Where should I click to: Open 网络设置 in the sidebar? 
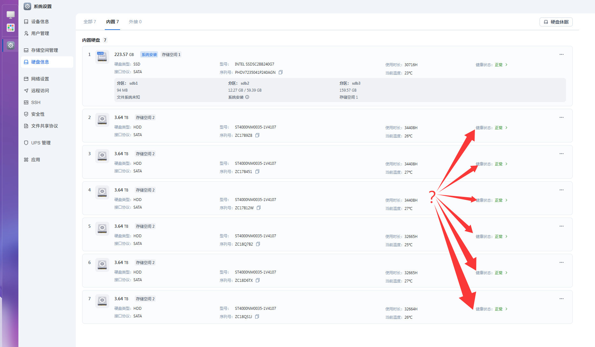click(x=47, y=79)
